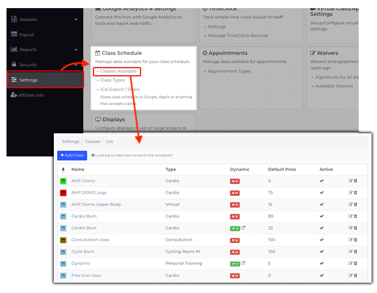Click the color drop icon in table header
Image resolution: width=377 pixels, height=293 pixels.
click(63, 169)
